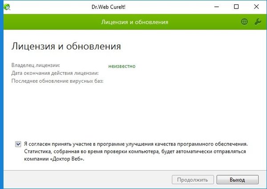
Task: Uncheck the software quality program checkbox
Action: [x=18, y=144]
